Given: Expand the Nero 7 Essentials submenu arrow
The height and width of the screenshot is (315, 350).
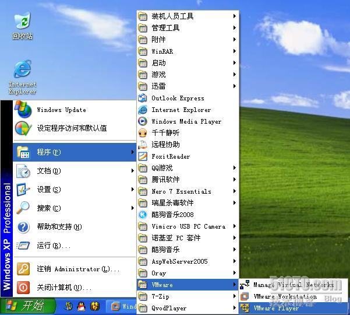Looking at the screenshot, I should click(x=234, y=191).
